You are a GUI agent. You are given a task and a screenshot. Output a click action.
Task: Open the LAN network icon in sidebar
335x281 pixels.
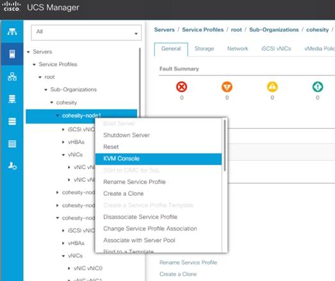click(12, 76)
